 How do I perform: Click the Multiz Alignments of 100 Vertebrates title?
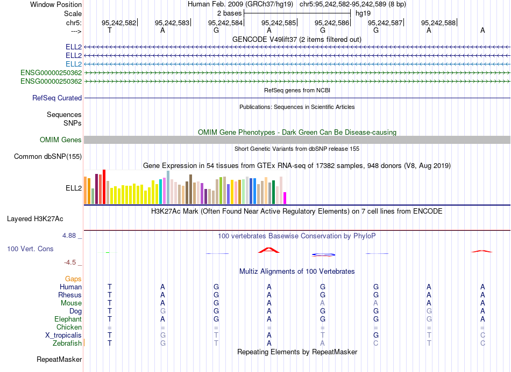click(297, 271)
